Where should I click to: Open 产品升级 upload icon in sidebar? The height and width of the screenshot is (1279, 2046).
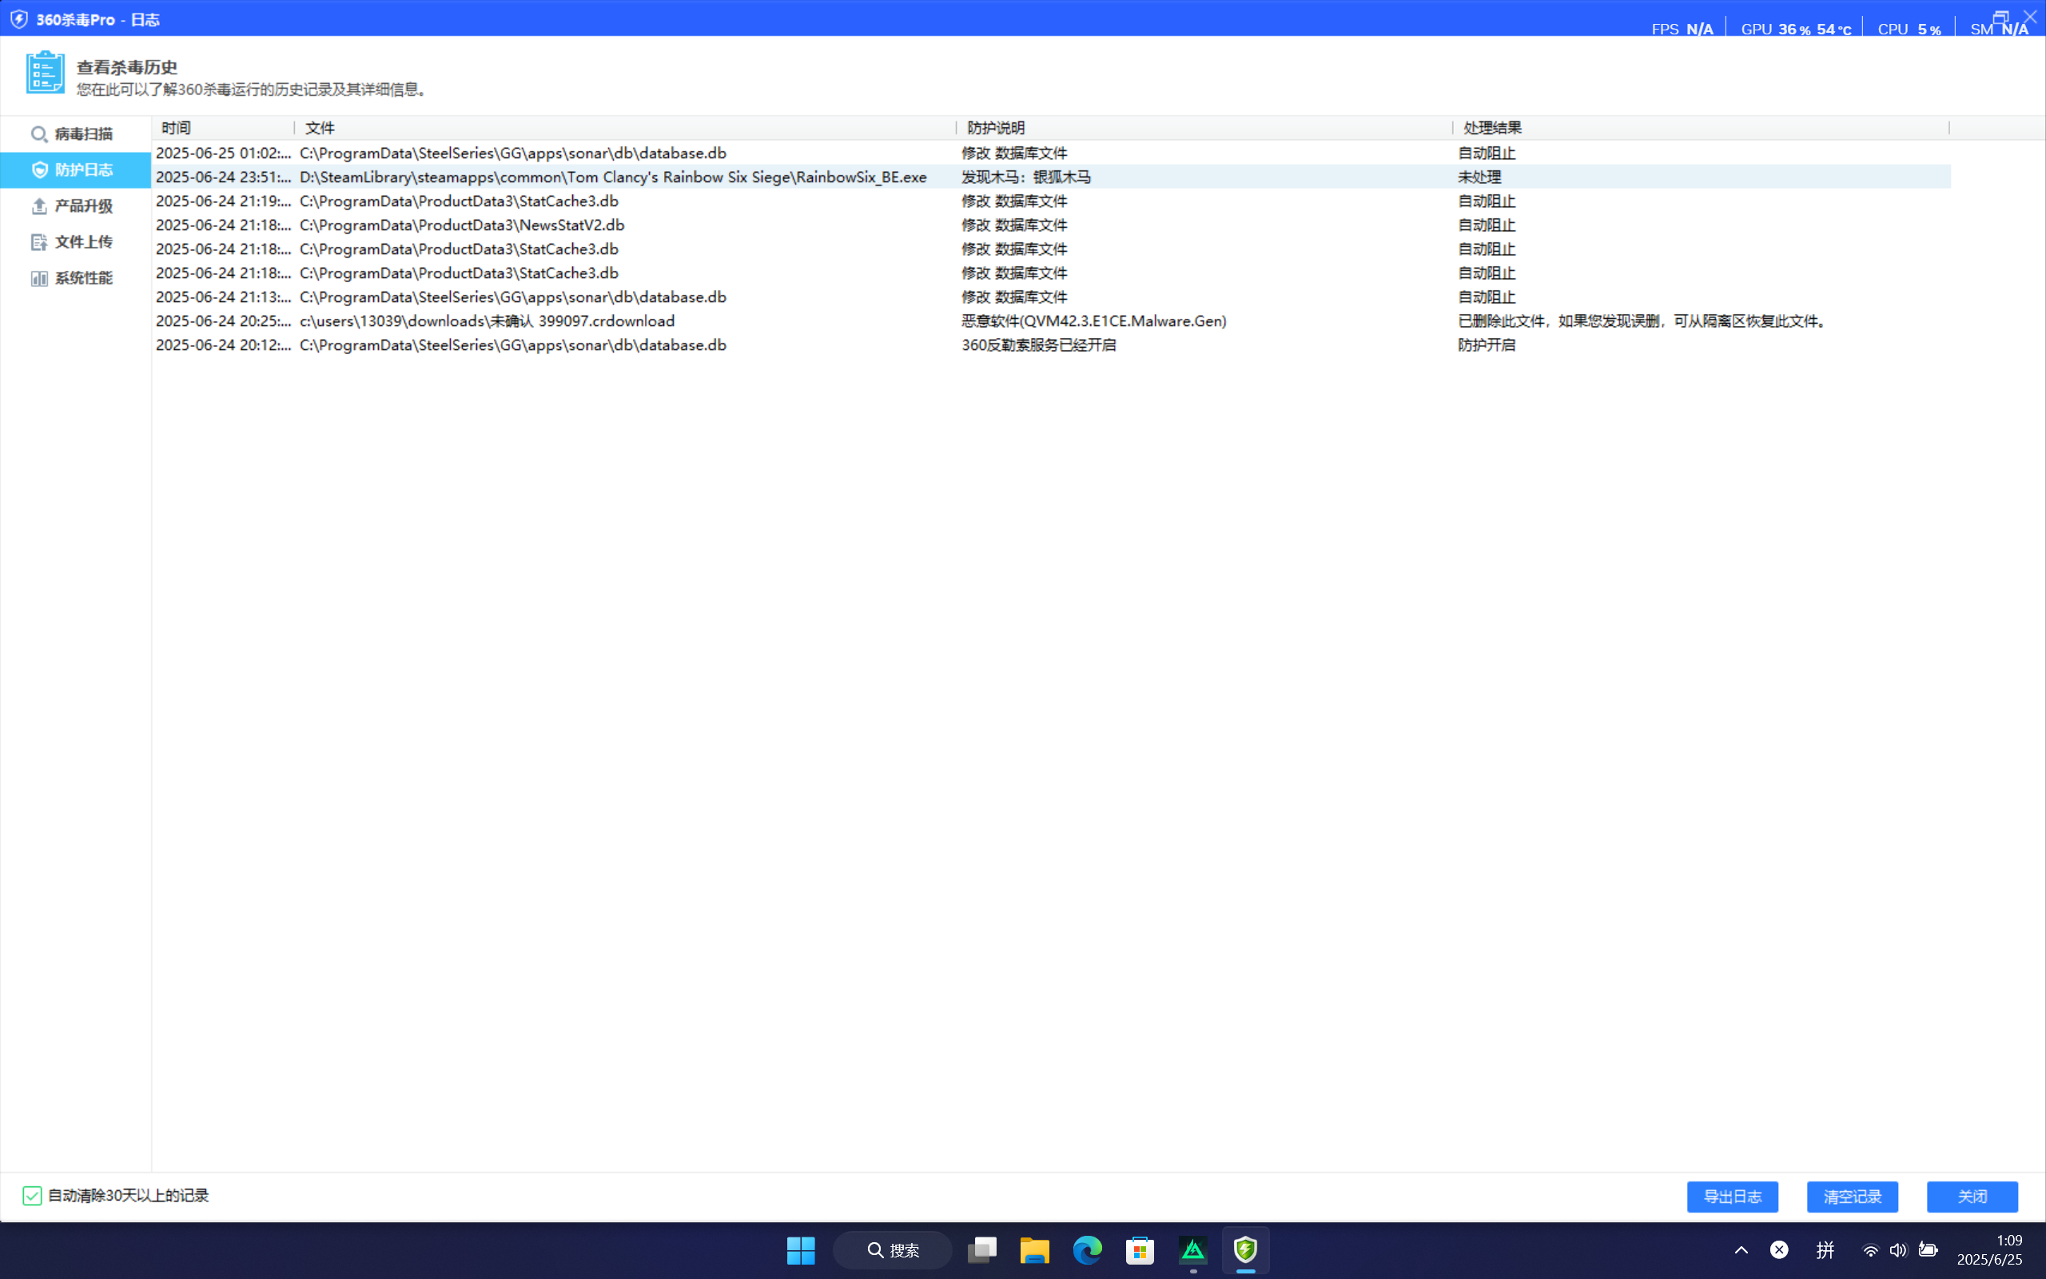click(39, 206)
